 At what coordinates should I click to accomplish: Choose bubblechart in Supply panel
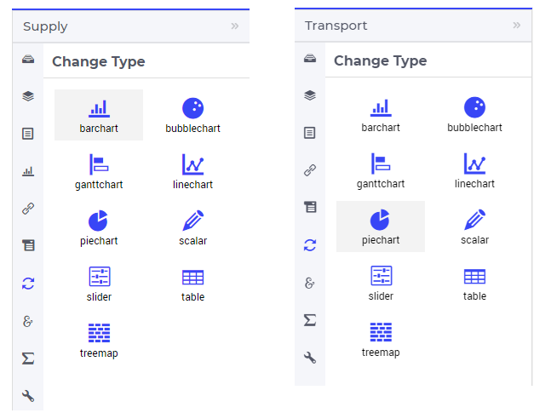pyautogui.click(x=192, y=115)
